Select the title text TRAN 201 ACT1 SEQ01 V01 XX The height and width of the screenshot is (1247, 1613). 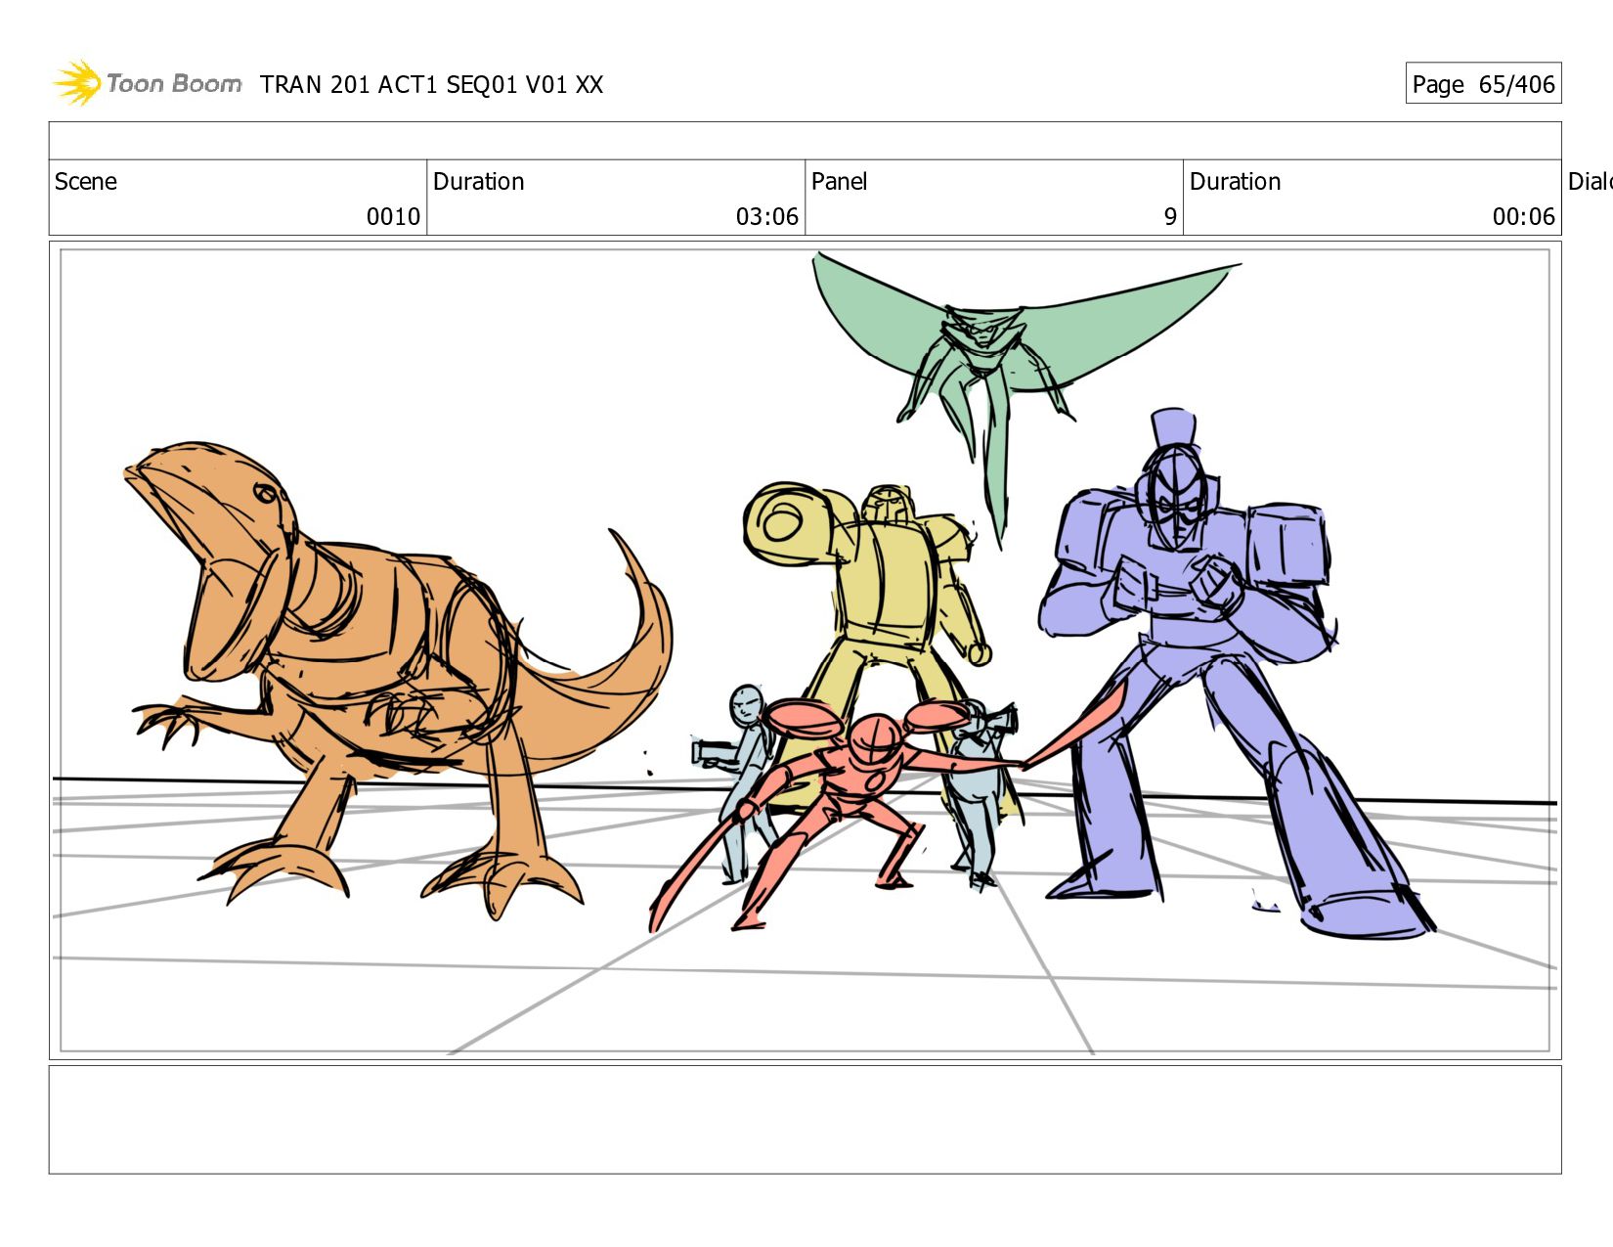431,85
